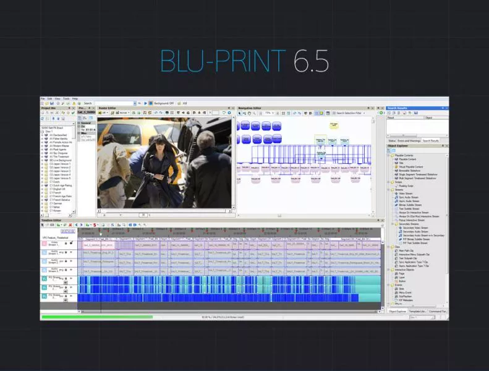Click the redo icon in Roster Editor toolbar

click(161, 113)
